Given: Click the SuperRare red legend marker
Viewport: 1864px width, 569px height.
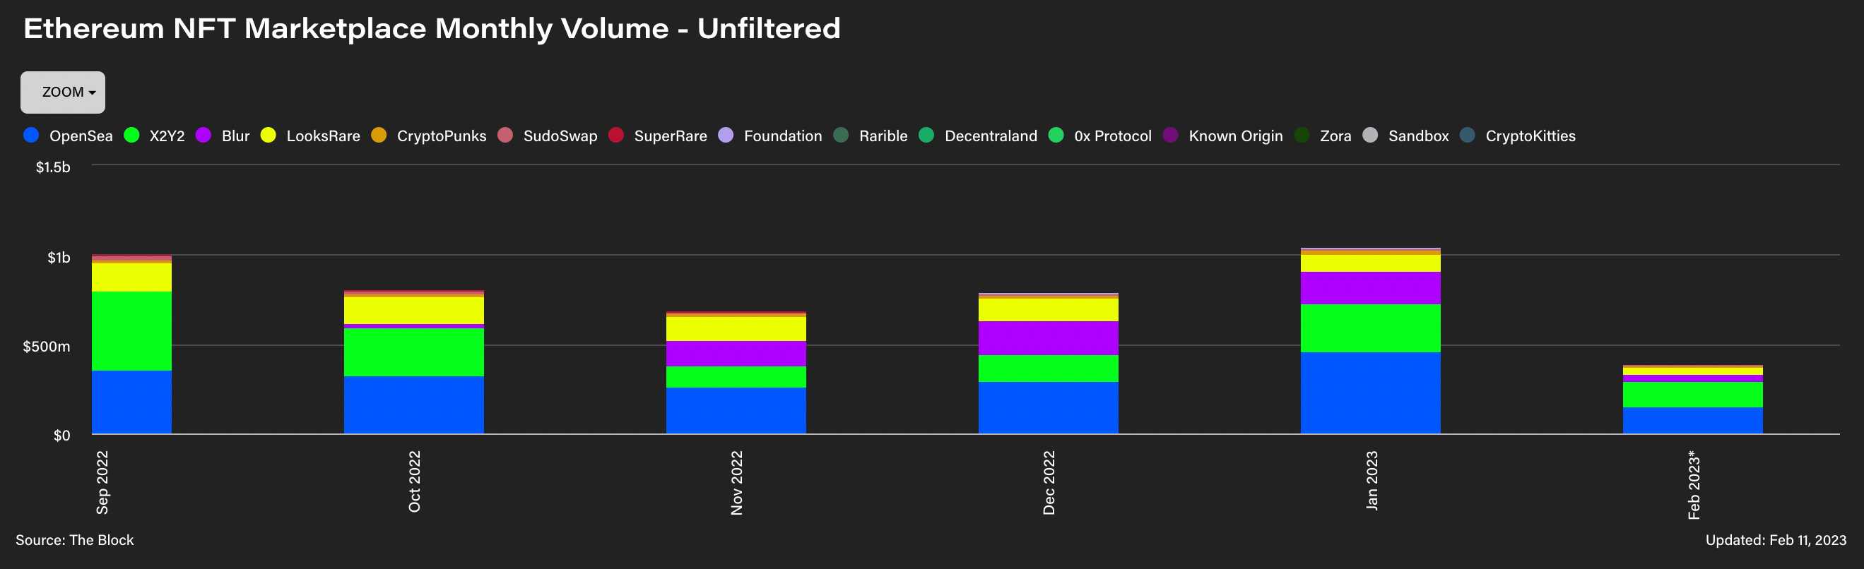Looking at the screenshot, I should tap(617, 136).
